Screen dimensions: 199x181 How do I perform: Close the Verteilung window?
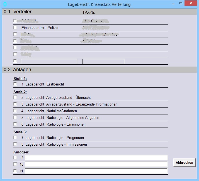pos(191,3)
